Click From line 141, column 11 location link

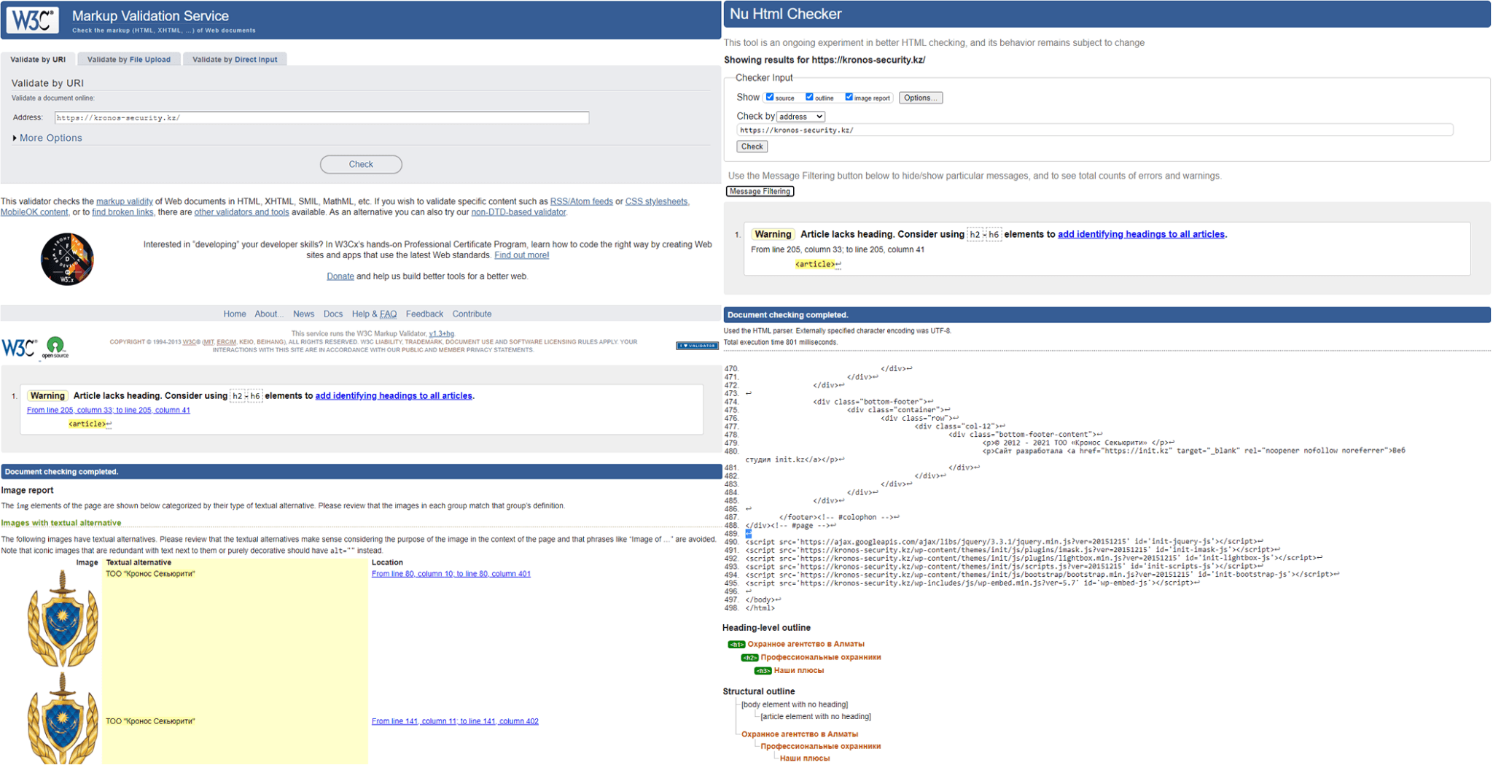point(455,721)
